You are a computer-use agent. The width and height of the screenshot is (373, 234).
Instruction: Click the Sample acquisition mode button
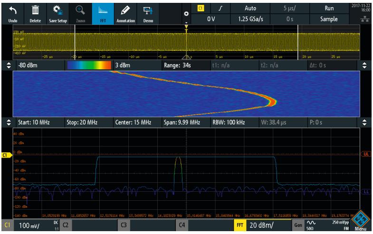click(x=327, y=18)
